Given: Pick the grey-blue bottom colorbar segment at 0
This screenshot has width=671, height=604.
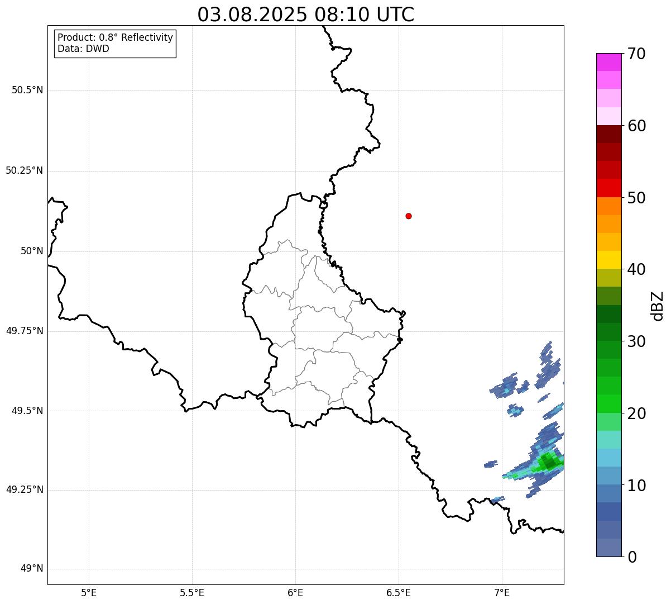Looking at the screenshot, I should (608, 548).
